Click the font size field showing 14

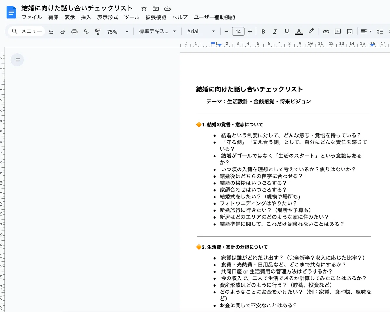[x=238, y=32]
